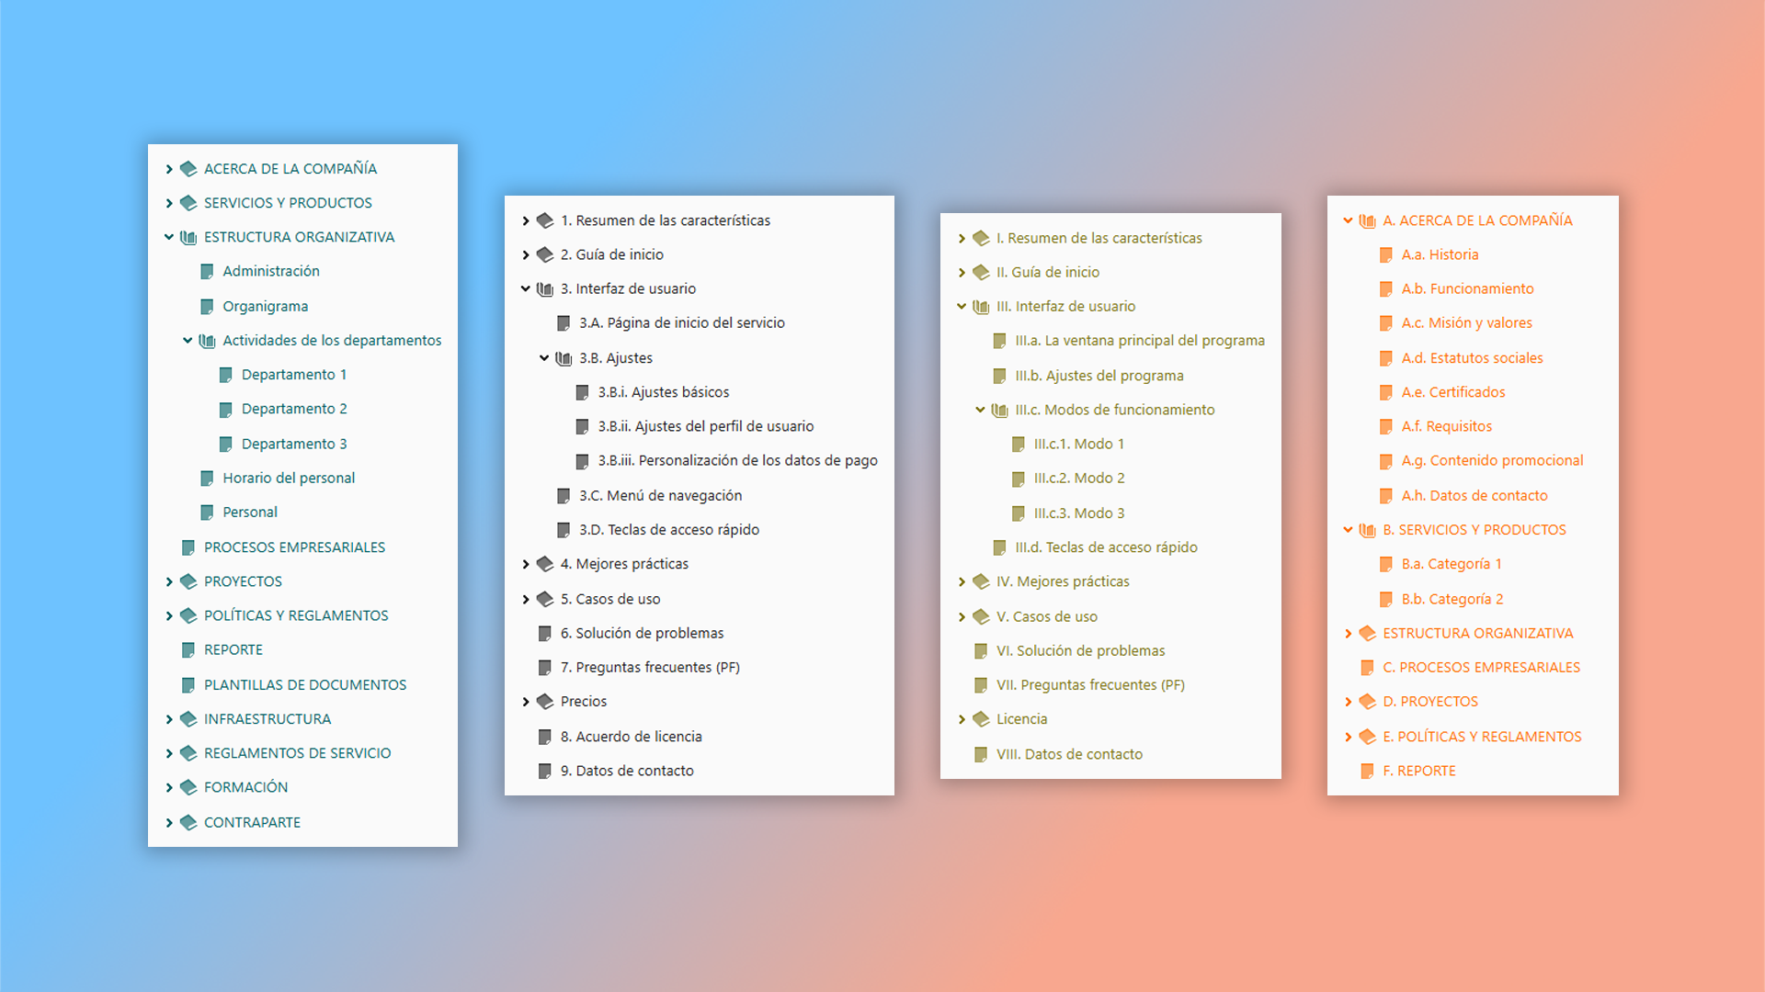Click closed book icon beside ACERCA DE LA COMPAÑÍA
The image size is (1765, 992).
tap(188, 169)
